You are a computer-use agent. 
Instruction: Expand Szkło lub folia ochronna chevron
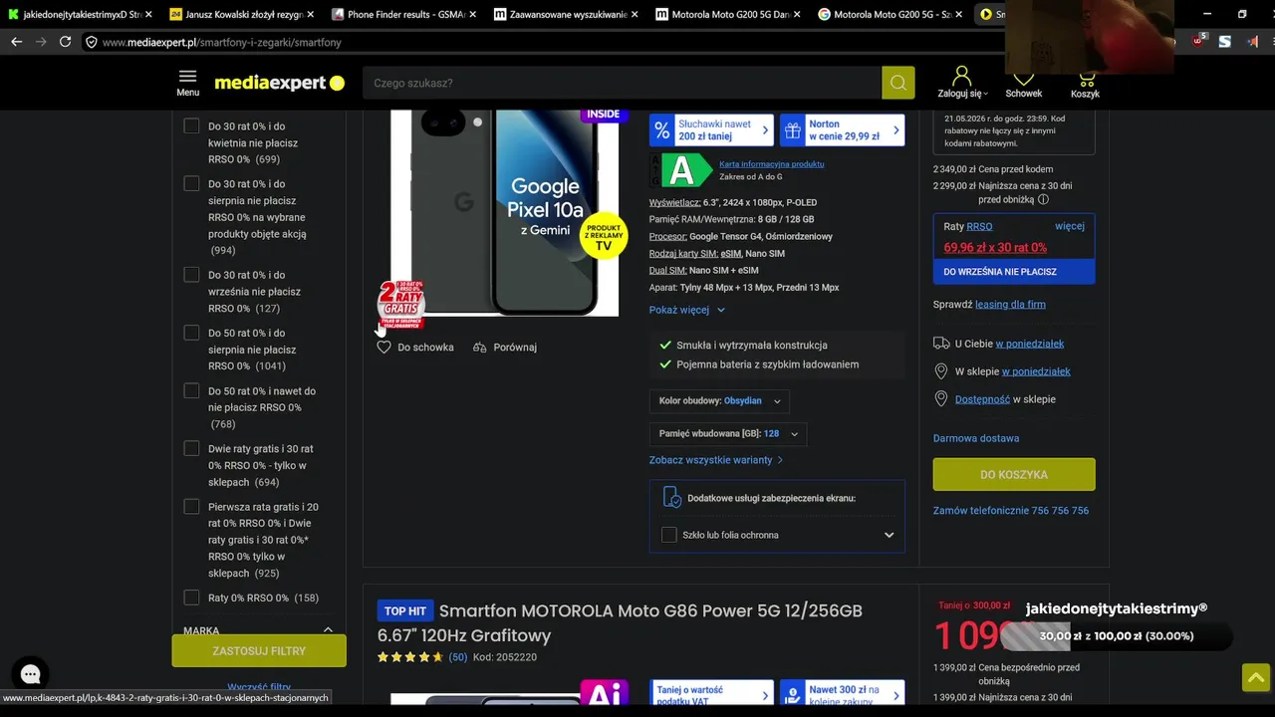coord(889,535)
